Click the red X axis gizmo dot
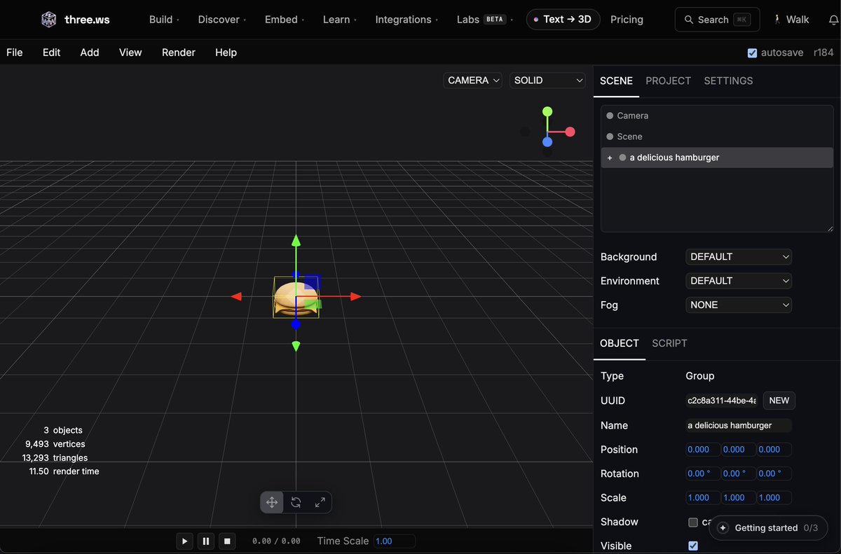Screen dimensions: 841x554 (x=570, y=132)
